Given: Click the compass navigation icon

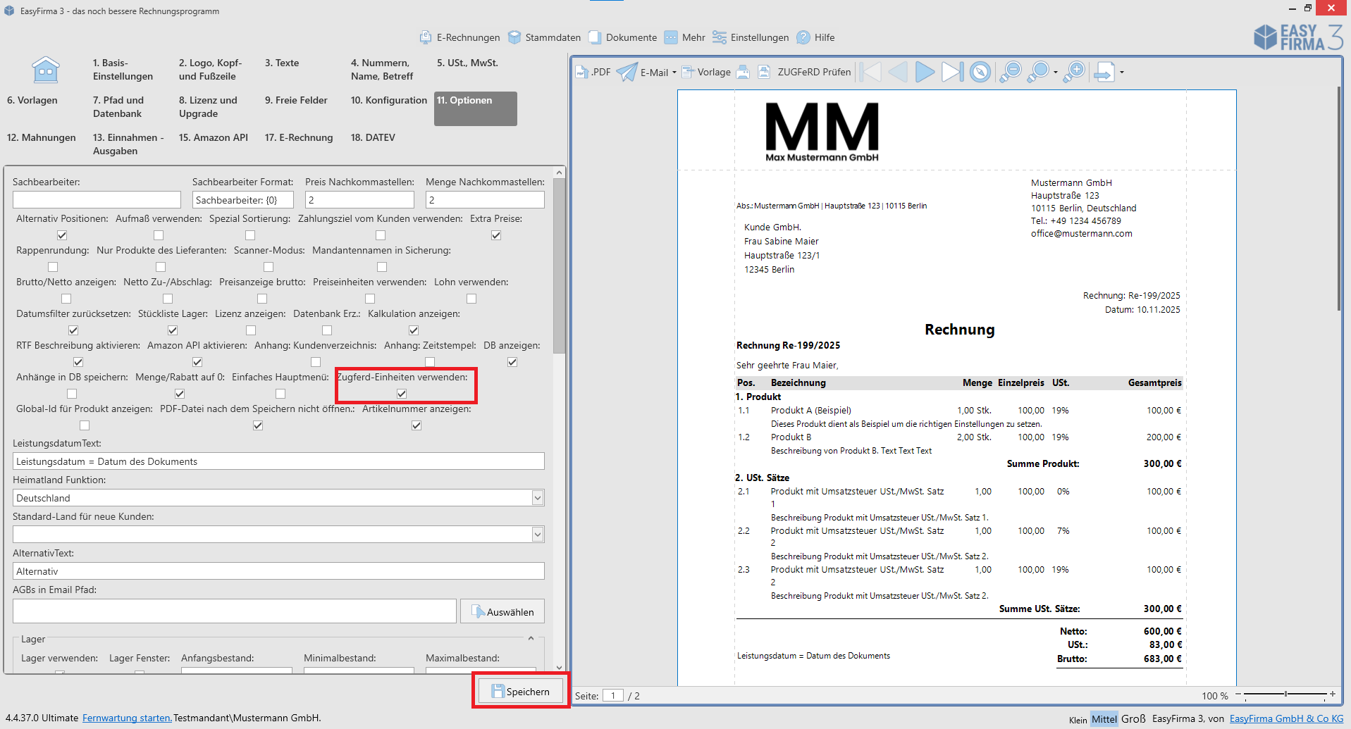Looking at the screenshot, I should 980,72.
